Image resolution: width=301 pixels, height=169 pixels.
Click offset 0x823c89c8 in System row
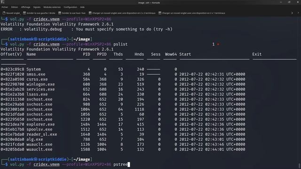(x=12, y=69)
